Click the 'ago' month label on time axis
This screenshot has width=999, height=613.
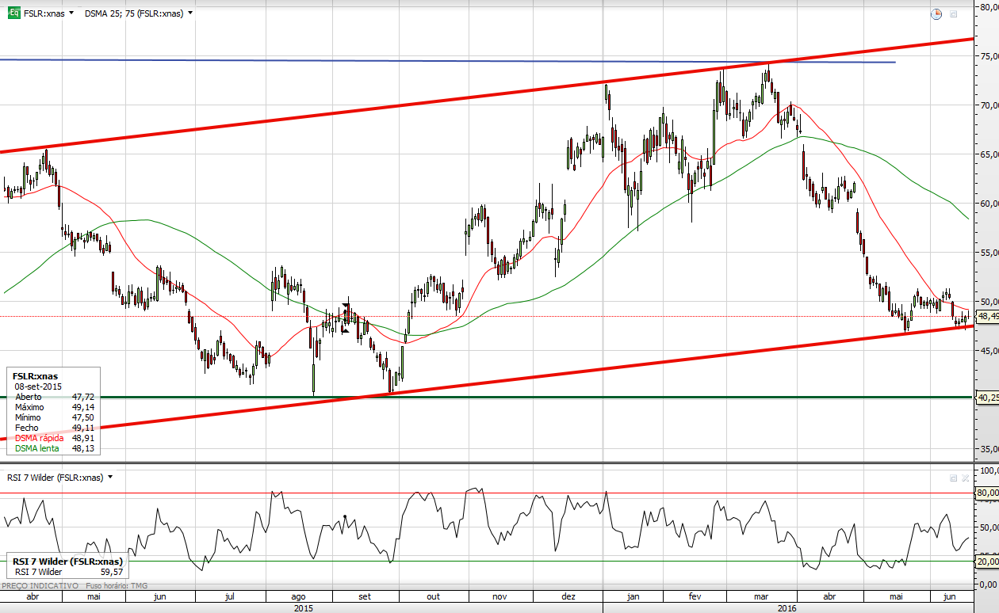pos(299,596)
